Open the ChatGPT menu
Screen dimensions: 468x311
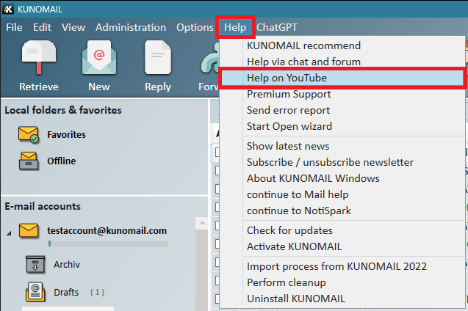[277, 27]
